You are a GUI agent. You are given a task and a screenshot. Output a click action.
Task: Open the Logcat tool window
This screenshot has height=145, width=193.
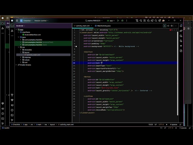point(12,105)
